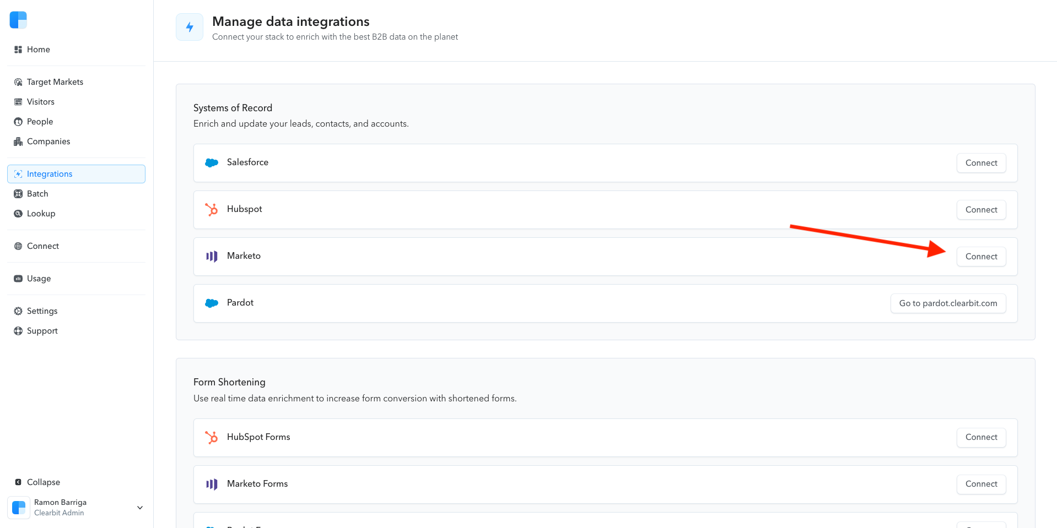This screenshot has width=1057, height=528.
Task: Open the Home page
Action: (x=76, y=50)
